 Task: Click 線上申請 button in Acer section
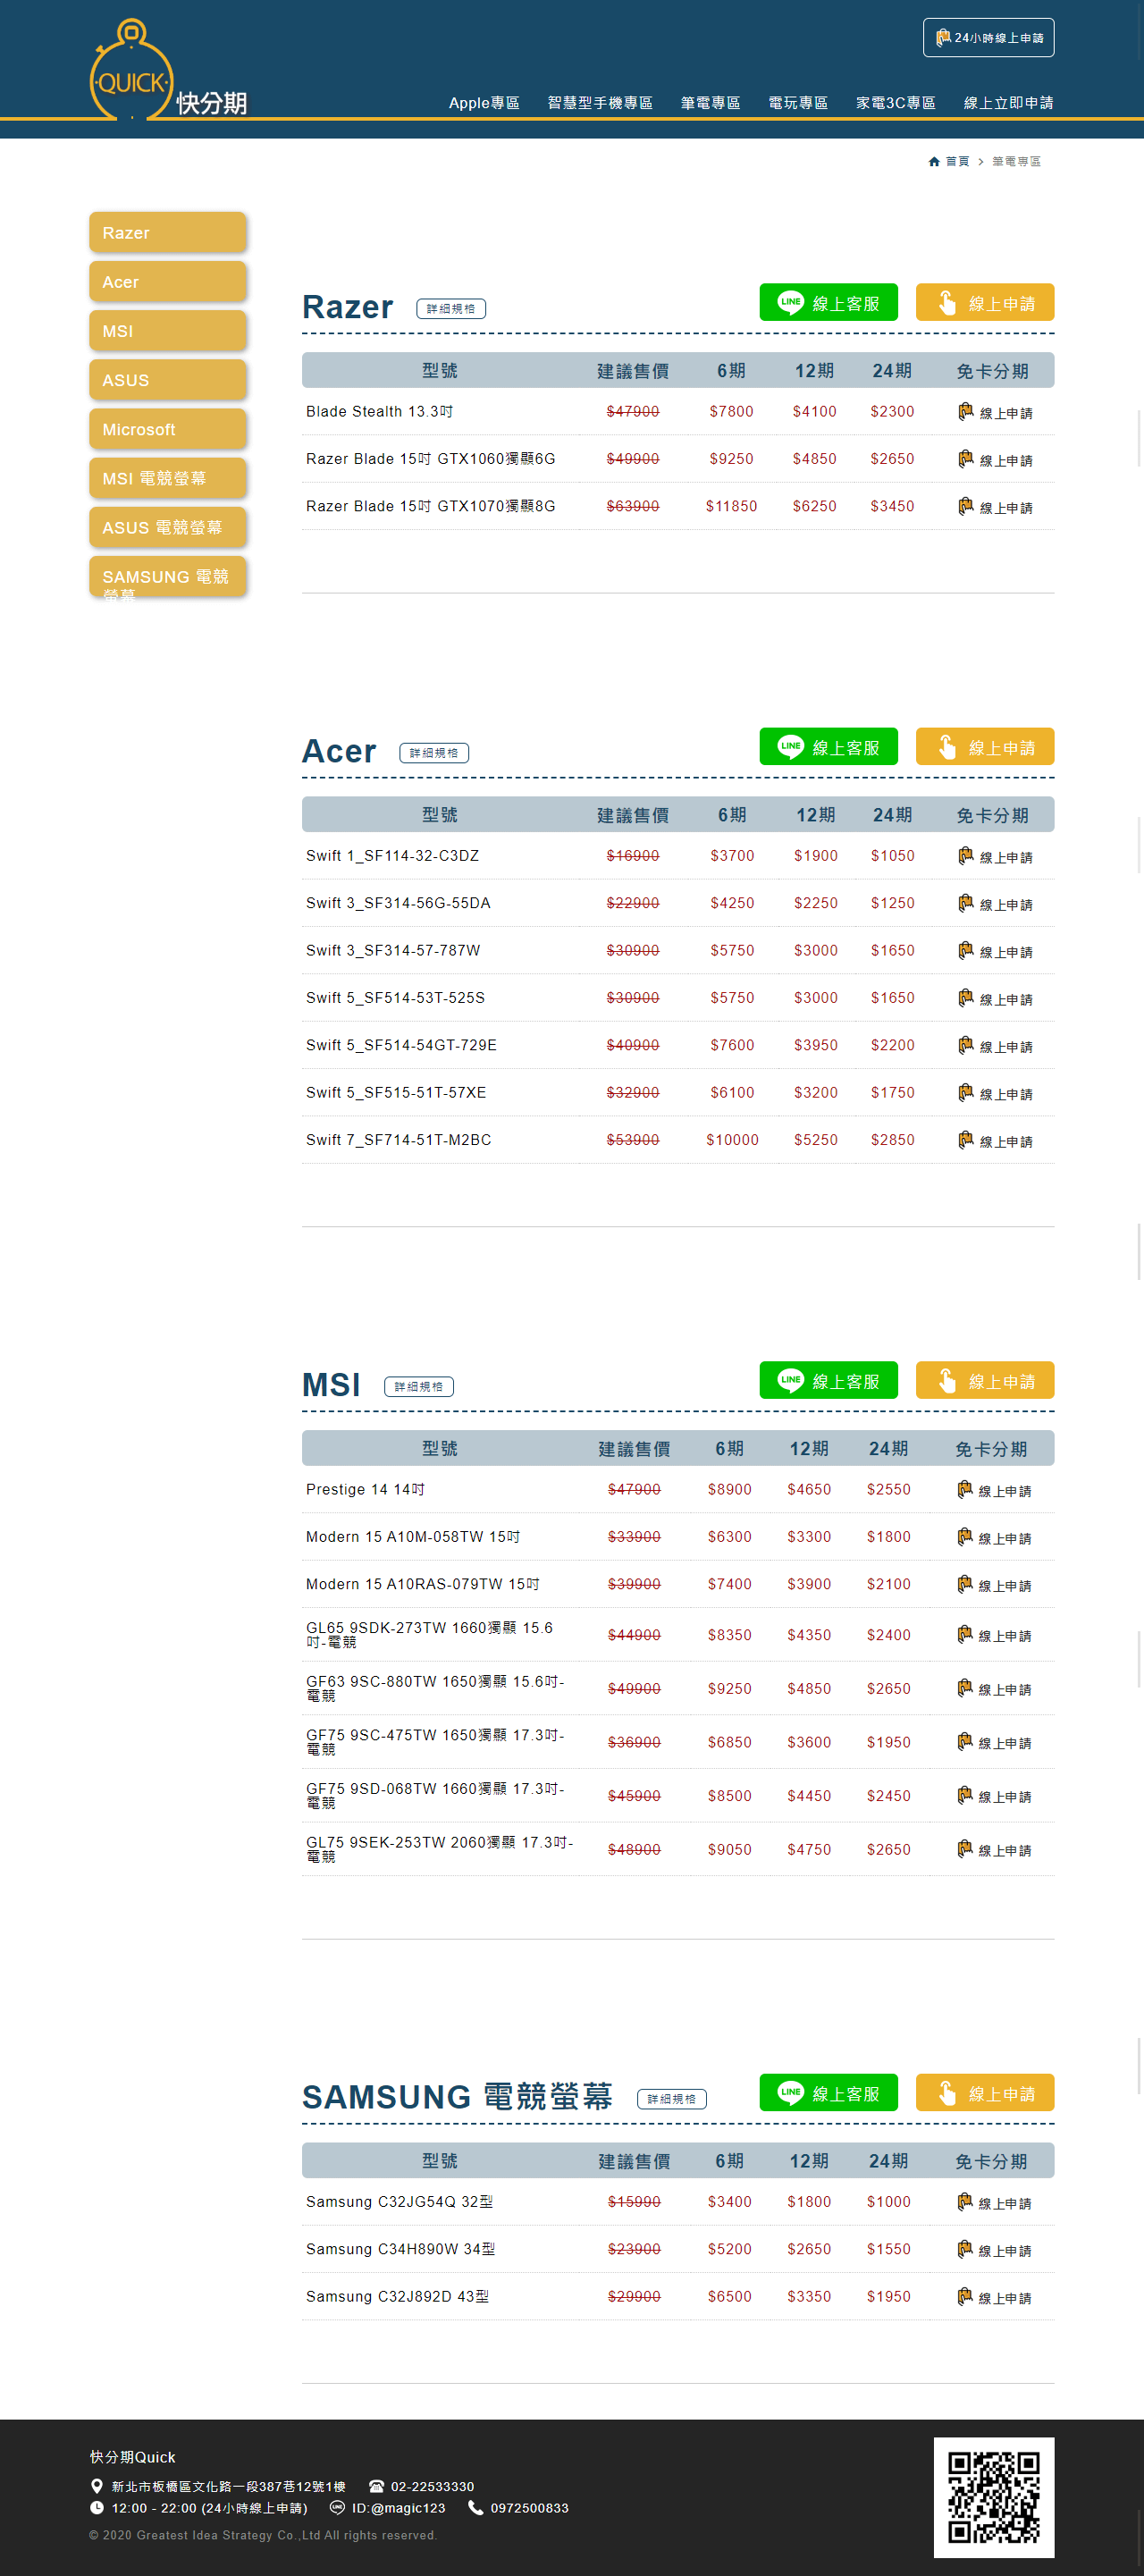point(985,747)
